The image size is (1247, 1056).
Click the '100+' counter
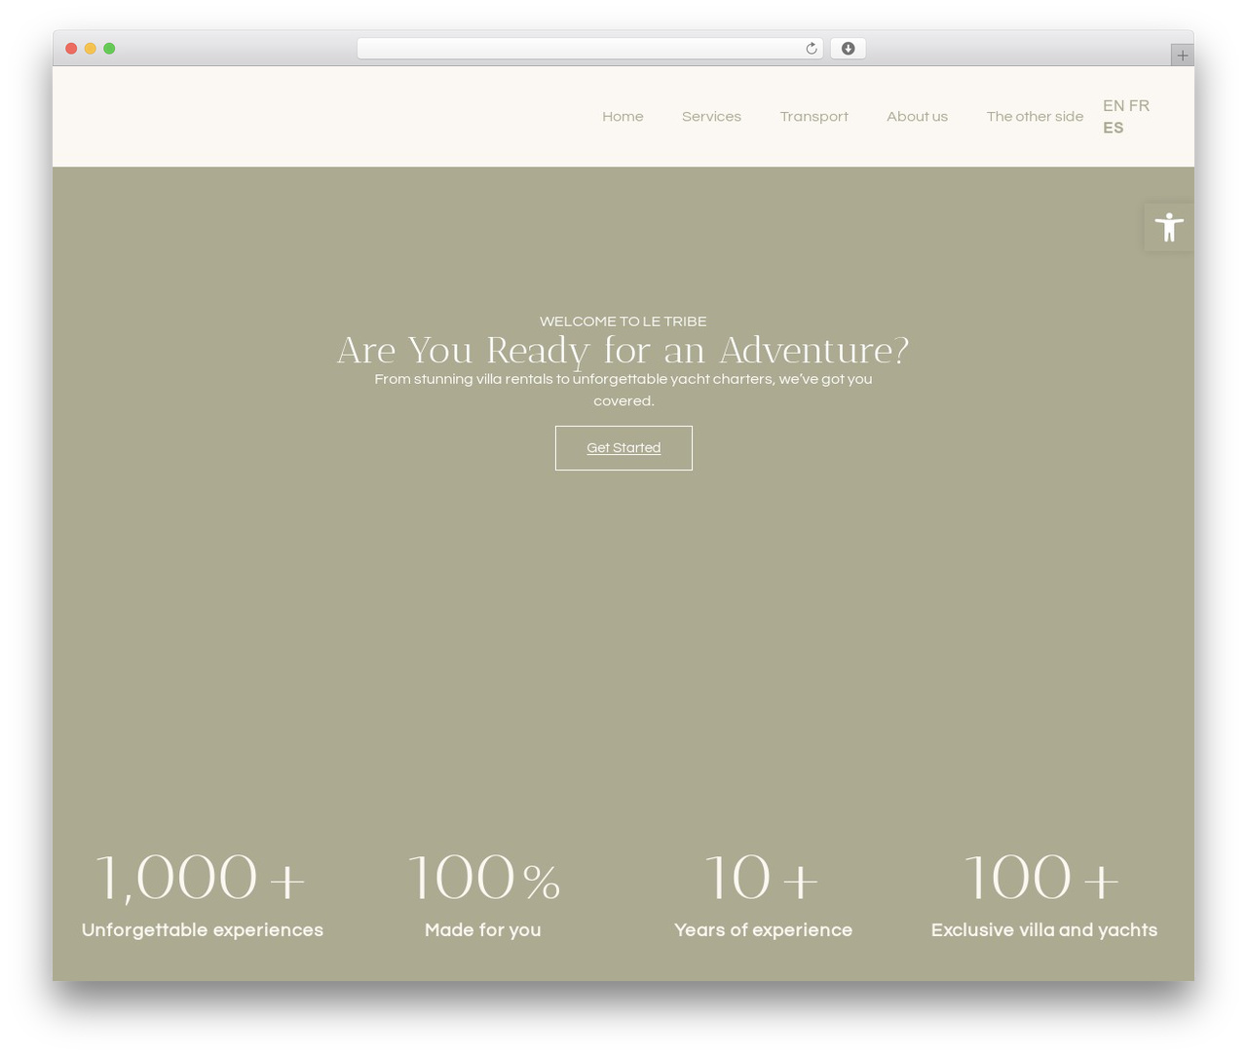pyautogui.click(x=1042, y=877)
